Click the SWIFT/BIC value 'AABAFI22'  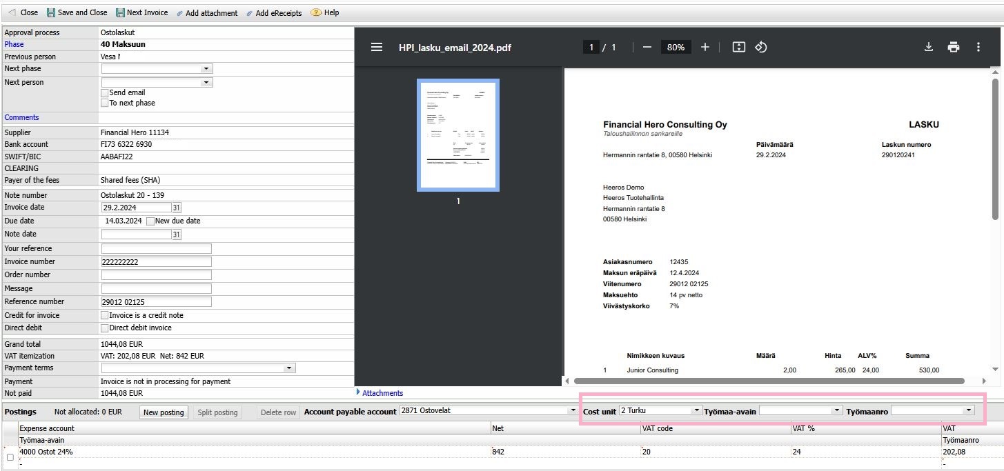click(x=117, y=157)
